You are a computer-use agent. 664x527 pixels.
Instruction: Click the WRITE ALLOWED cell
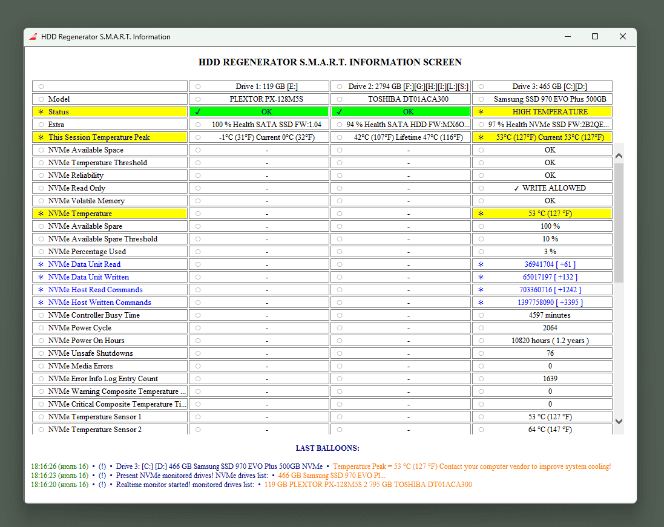[x=542, y=188]
